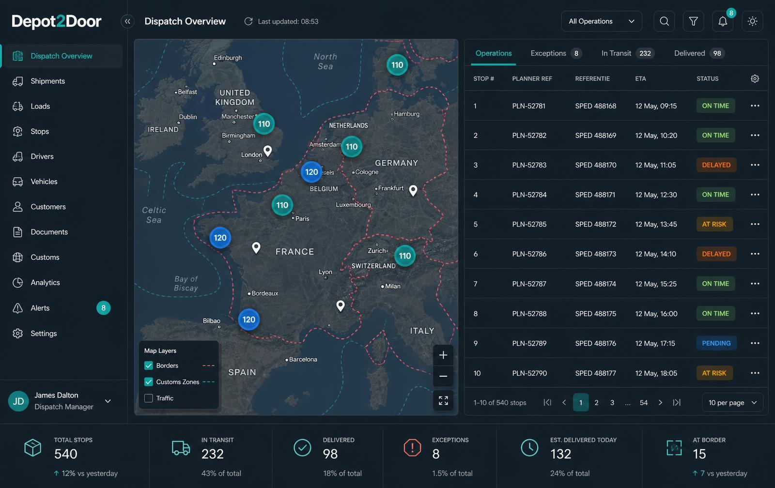Zoom in on the map with plus button
Screen dimensions: 775x488
(443, 355)
